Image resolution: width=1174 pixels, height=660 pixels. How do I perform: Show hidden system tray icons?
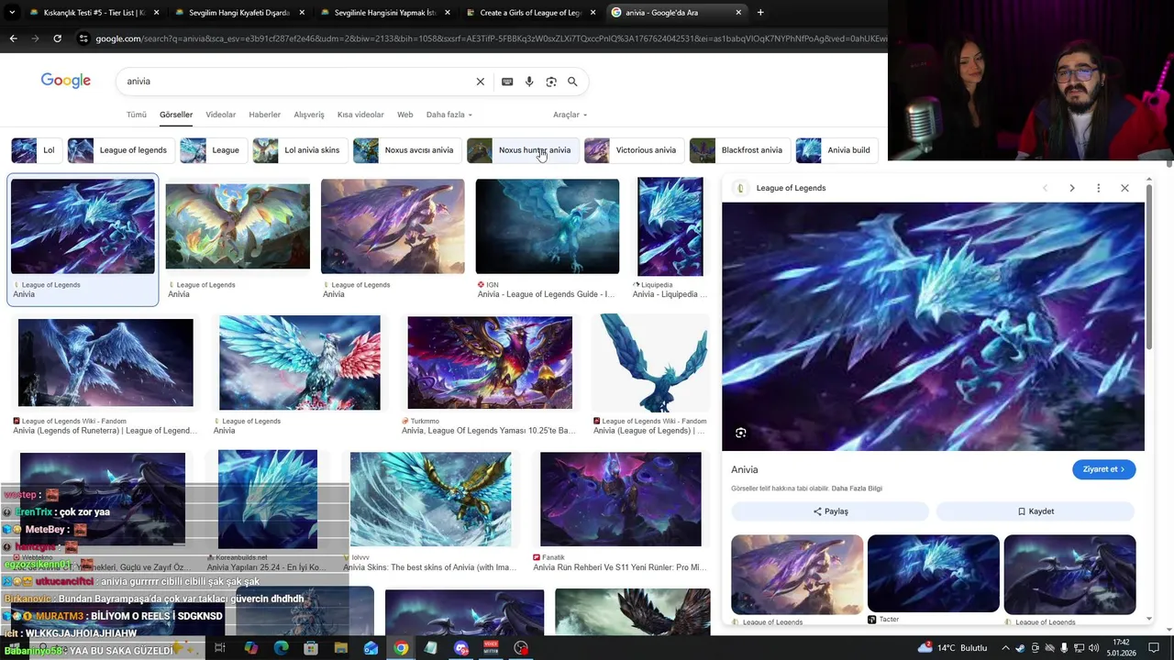1005,648
